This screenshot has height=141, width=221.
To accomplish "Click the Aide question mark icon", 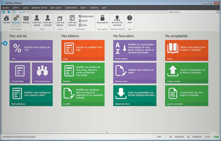I will click(x=130, y=18).
